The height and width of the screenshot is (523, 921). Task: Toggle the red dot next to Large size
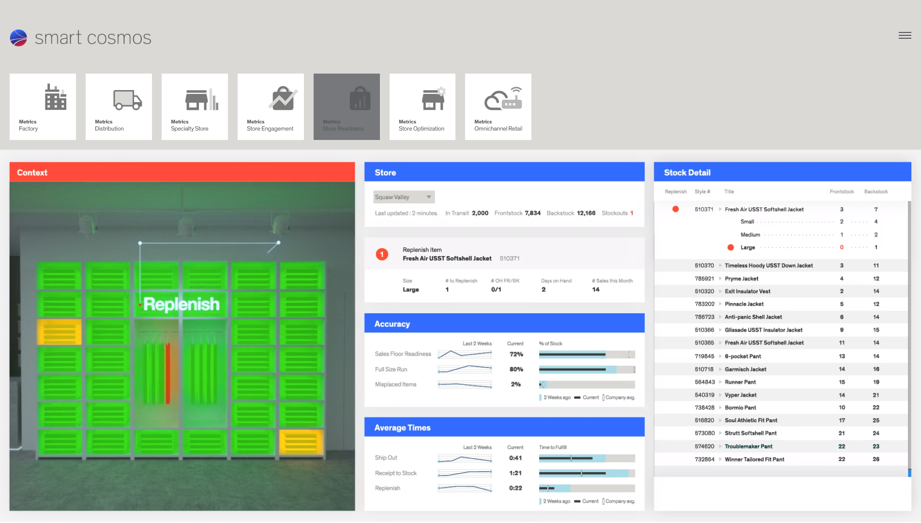pyautogui.click(x=730, y=247)
